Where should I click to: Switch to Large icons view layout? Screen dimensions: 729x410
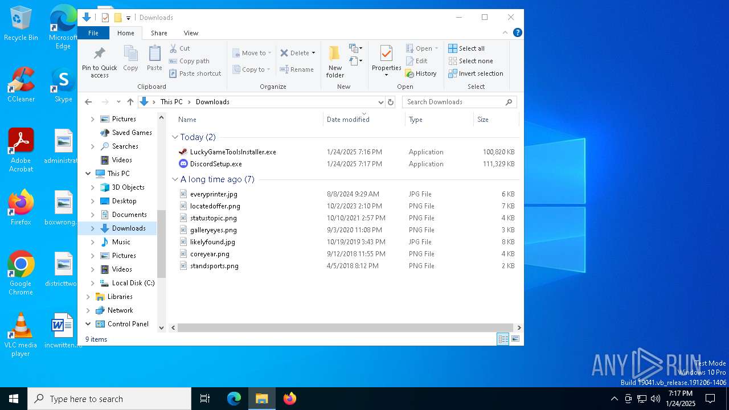pyautogui.click(x=515, y=339)
